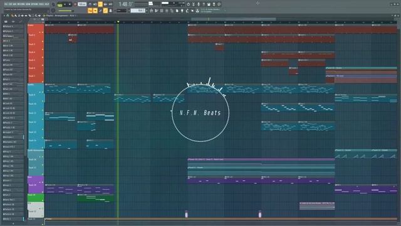Toggle the second yellow icon in lower toolbar row
This screenshot has width=401, height=226.
point(95,11)
